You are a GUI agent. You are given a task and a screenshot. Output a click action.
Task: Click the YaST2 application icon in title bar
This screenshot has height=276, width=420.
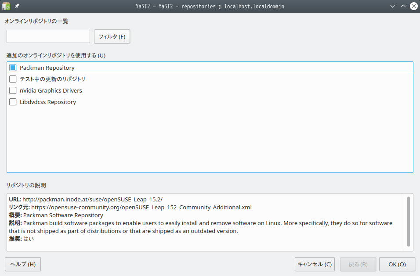tap(6, 6)
